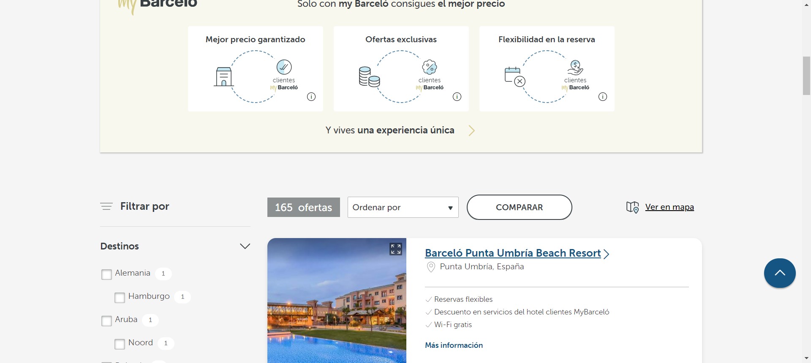The height and width of the screenshot is (363, 811).
Task: Click the Punta Umbría hotel photo
Action: pyautogui.click(x=337, y=308)
